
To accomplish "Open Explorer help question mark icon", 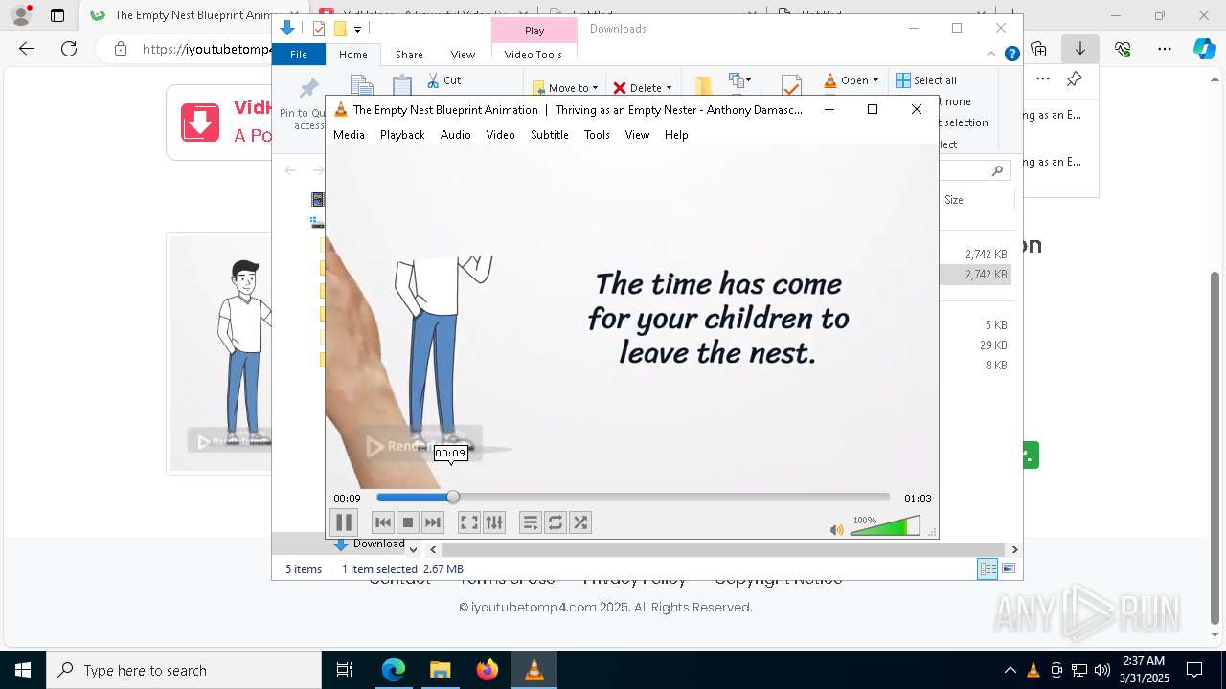I will click(x=1011, y=54).
